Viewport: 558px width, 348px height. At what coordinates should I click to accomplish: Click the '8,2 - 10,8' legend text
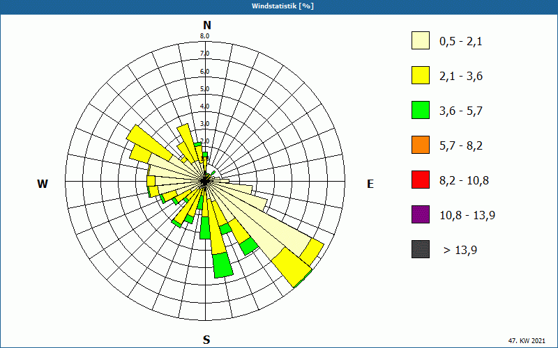464,181
